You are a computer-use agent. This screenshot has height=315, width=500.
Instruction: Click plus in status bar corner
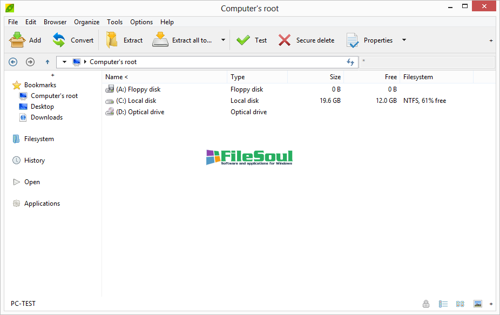(x=491, y=304)
